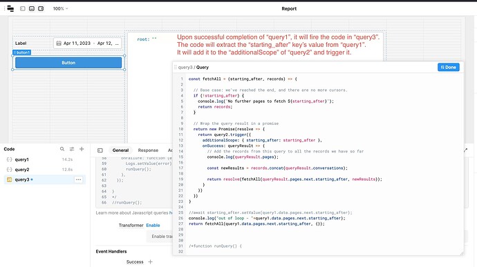Click the query3 JavaScript icon
Viewport: 477px width, 267px height.
pos(9,179)
